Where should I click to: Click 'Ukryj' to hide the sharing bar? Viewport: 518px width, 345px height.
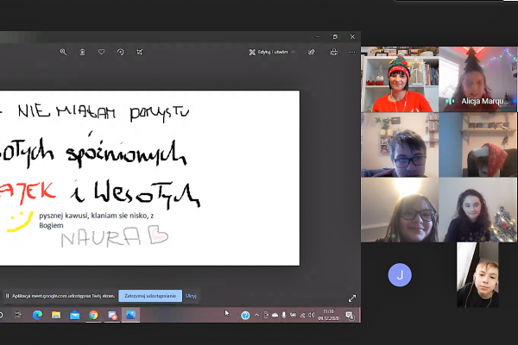[192, 296]
